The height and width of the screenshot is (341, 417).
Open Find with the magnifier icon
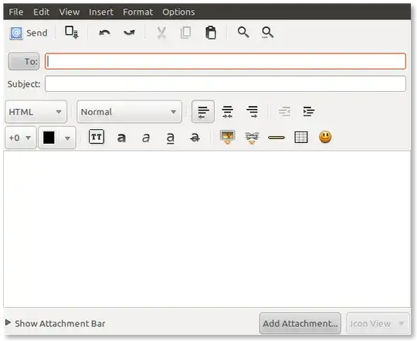click(243, 32)
